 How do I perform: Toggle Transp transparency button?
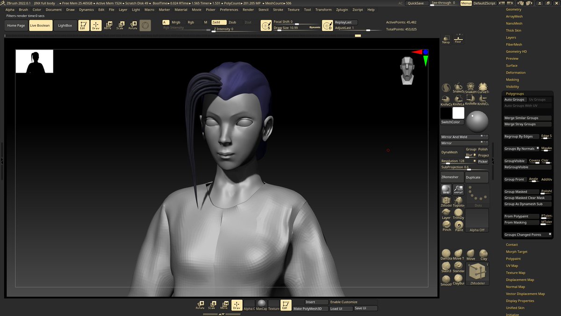(x=446, y=39)
